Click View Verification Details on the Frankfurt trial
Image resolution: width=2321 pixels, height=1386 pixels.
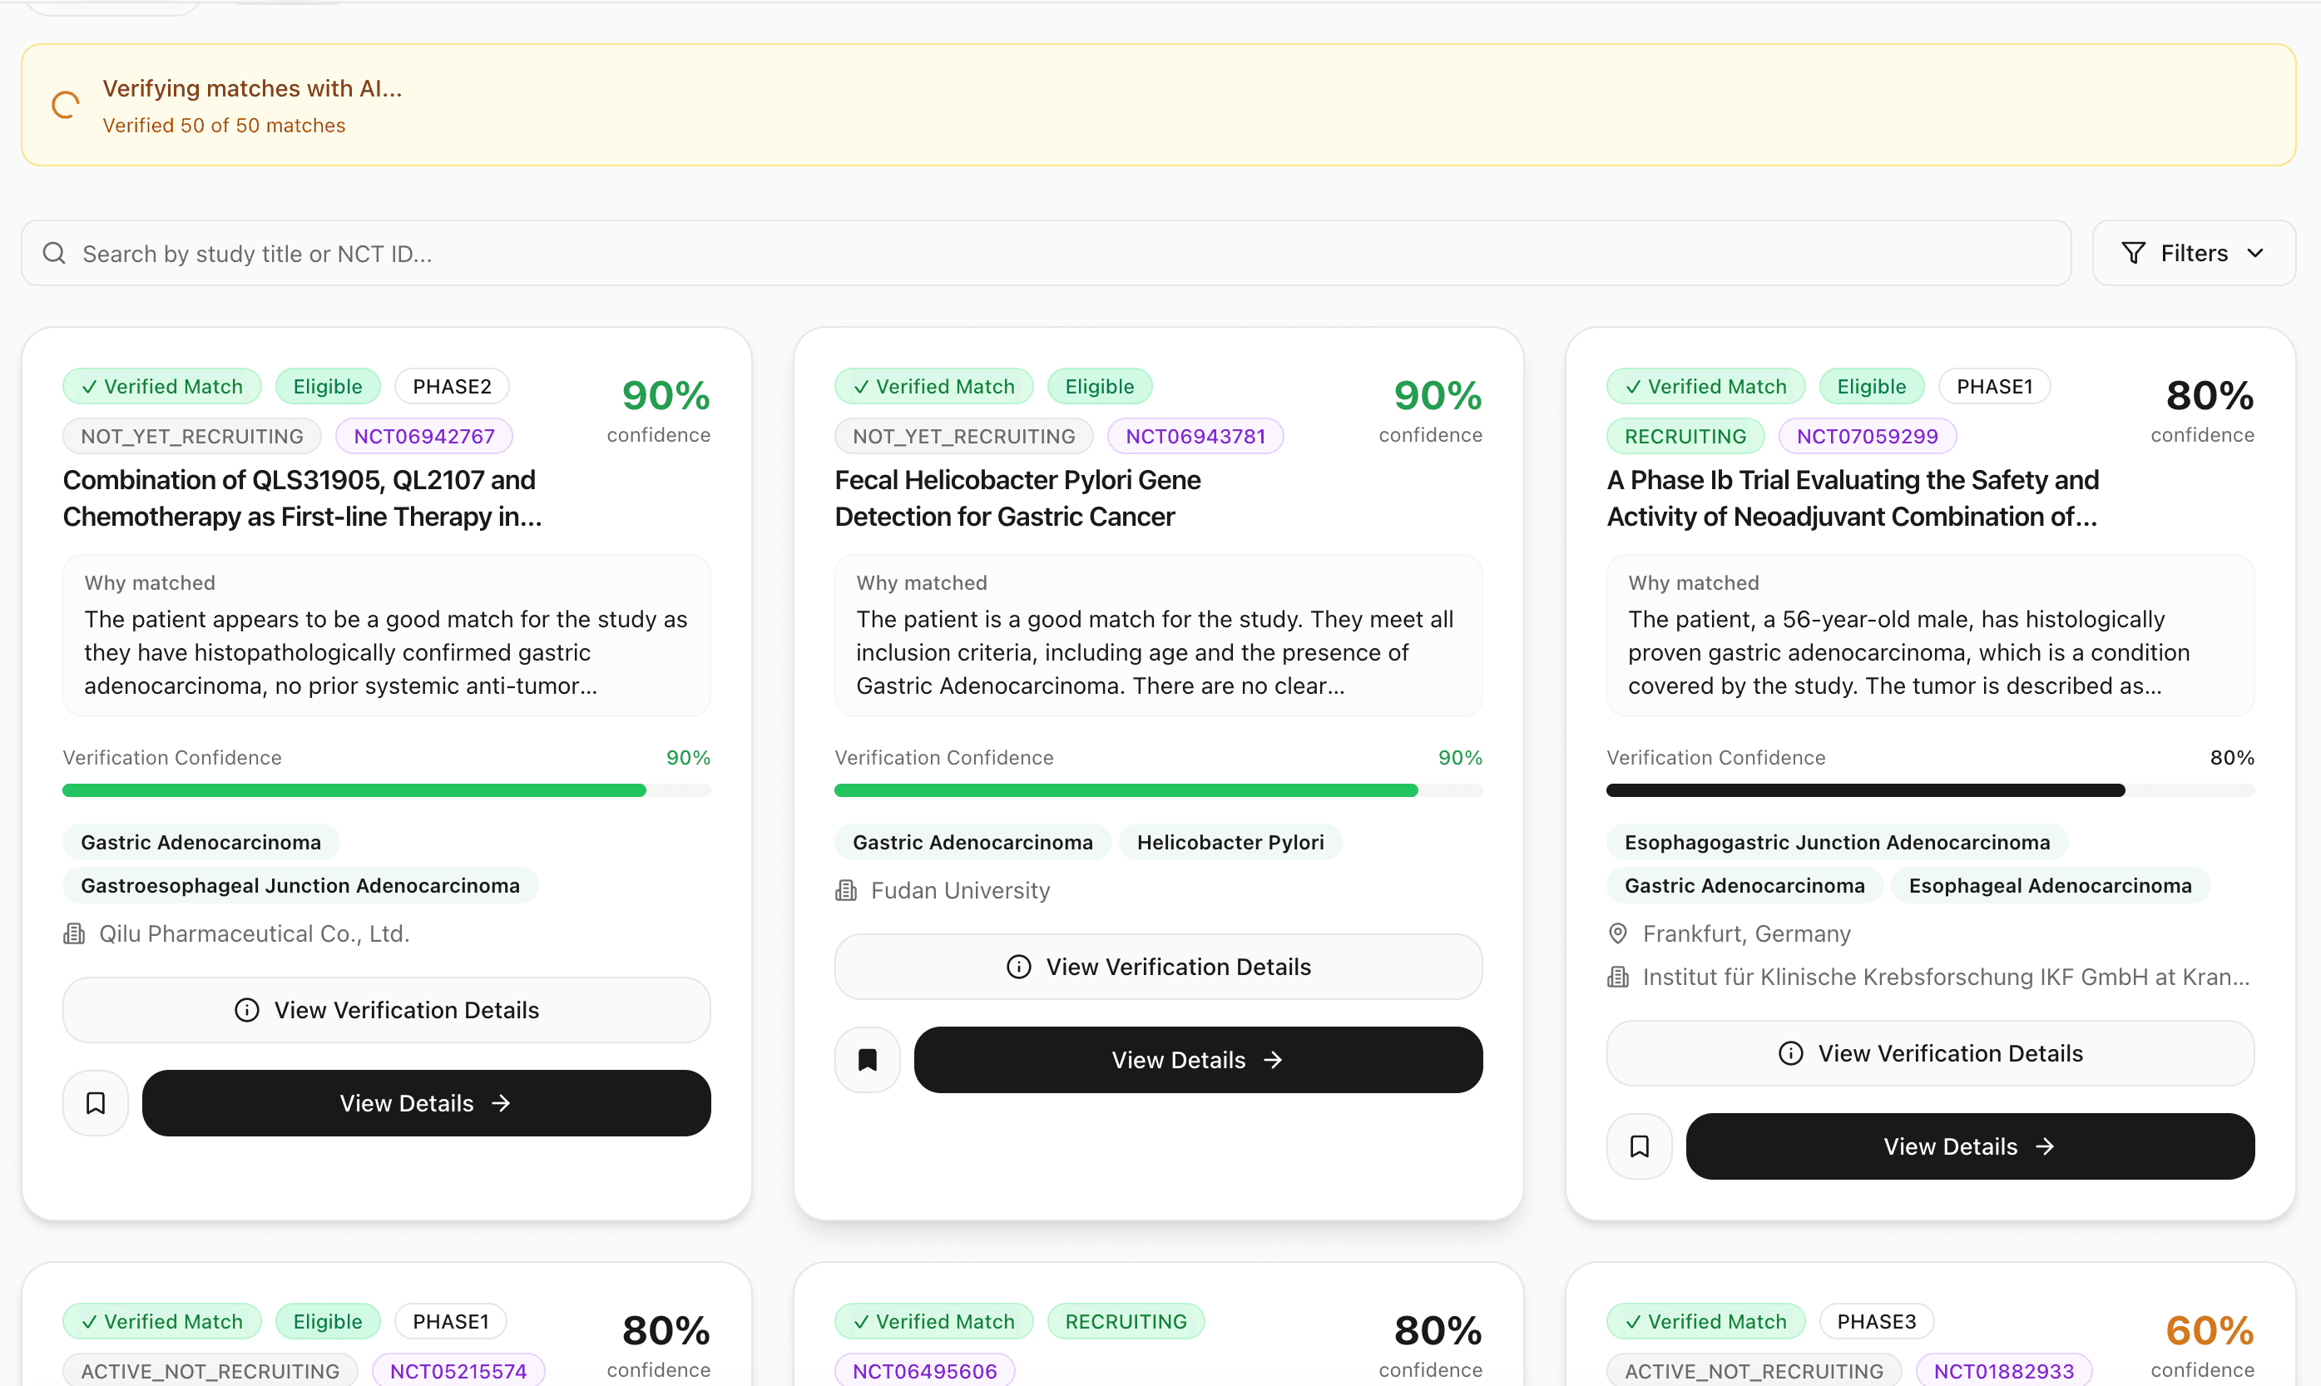click(x=1929, y=1052)
